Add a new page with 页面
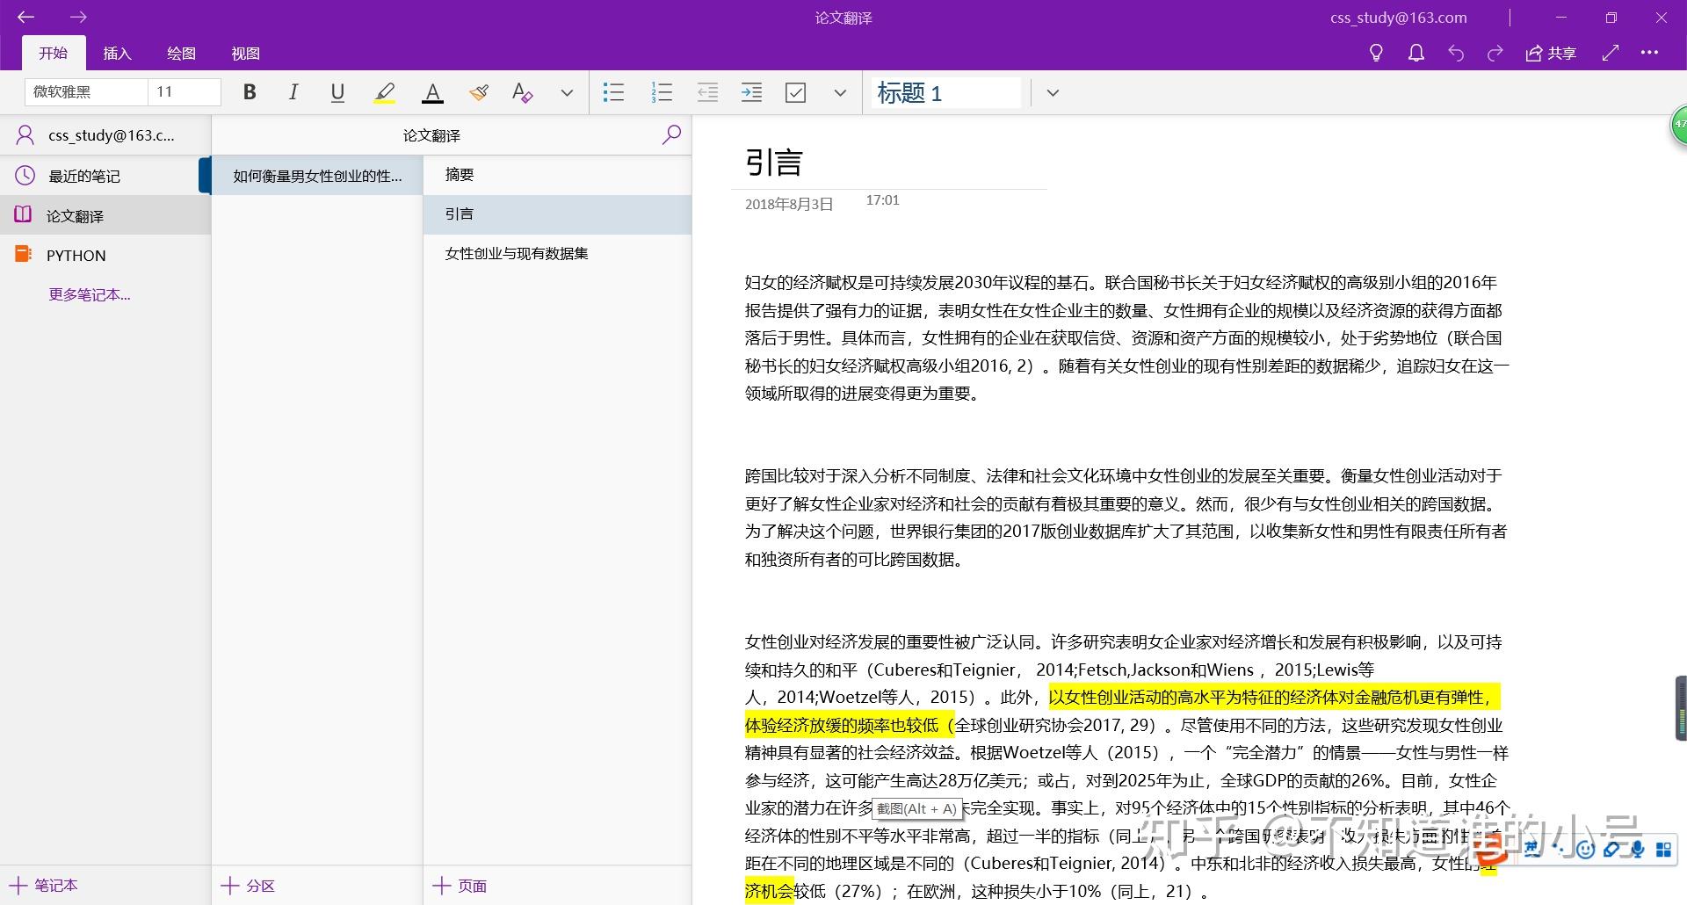This screenshot has width=1687, height=905. (x=460, y=885)
